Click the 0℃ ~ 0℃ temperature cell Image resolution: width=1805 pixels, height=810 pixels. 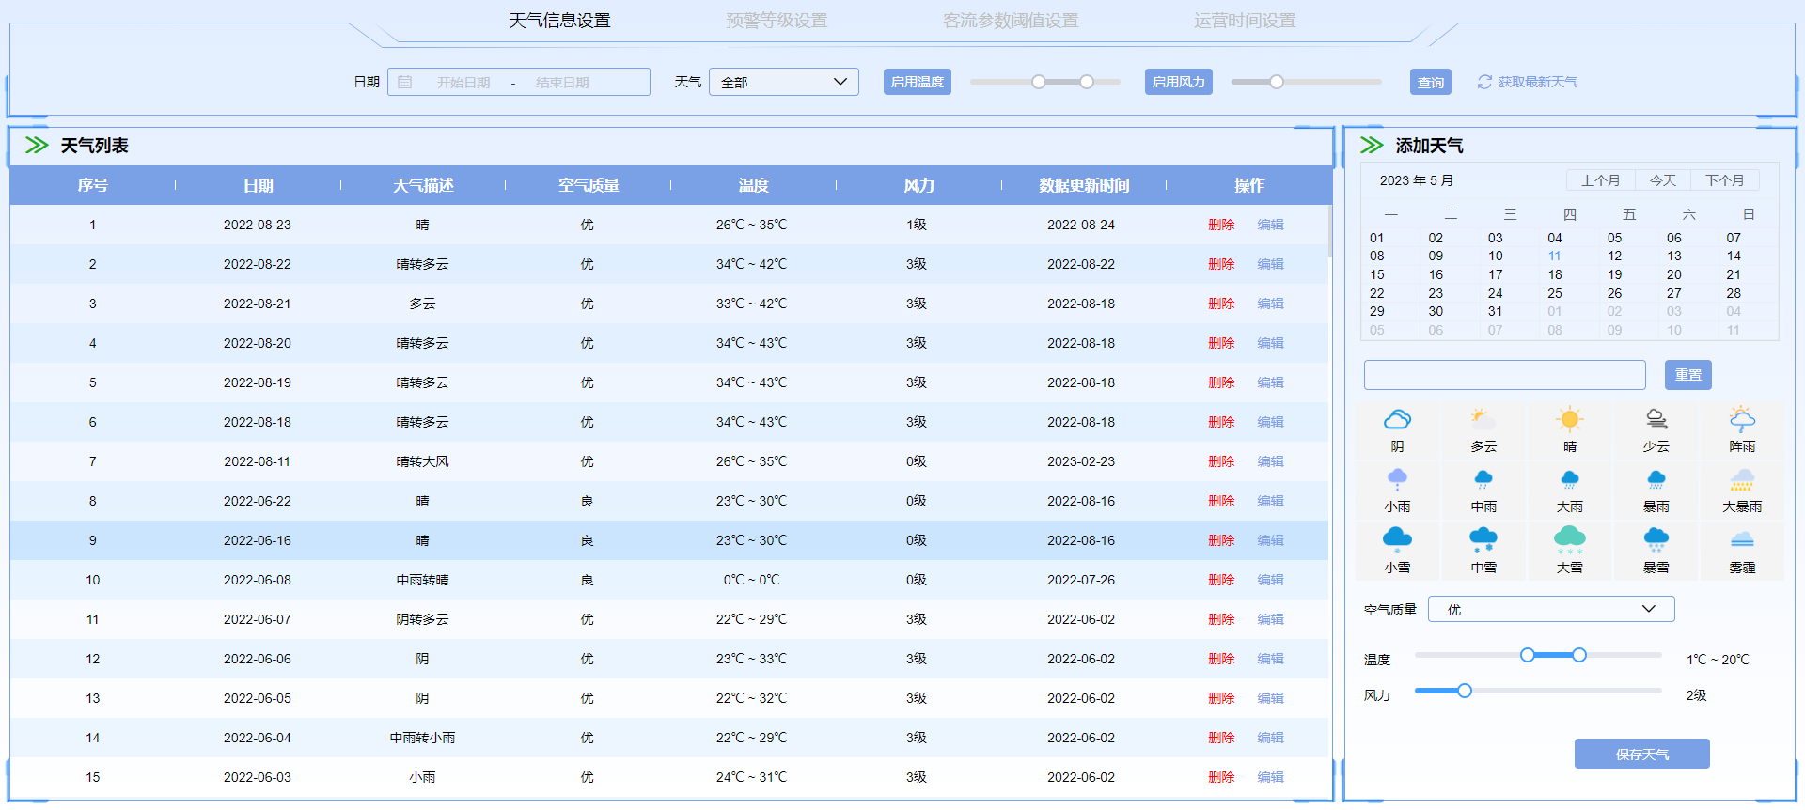(x=751, y=580)
